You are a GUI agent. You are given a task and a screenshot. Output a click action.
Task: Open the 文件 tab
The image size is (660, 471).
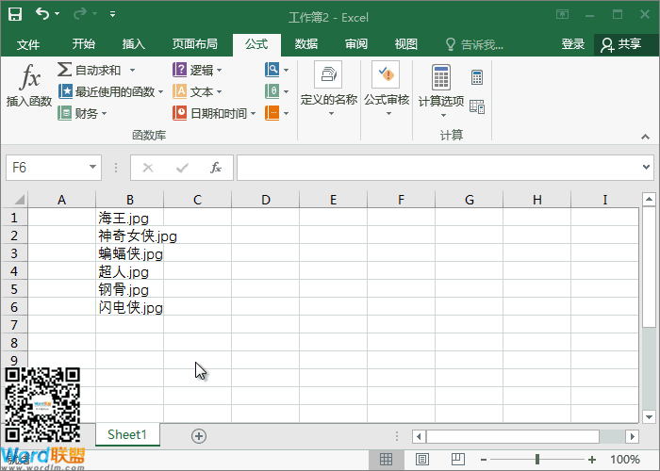[28, 44]
